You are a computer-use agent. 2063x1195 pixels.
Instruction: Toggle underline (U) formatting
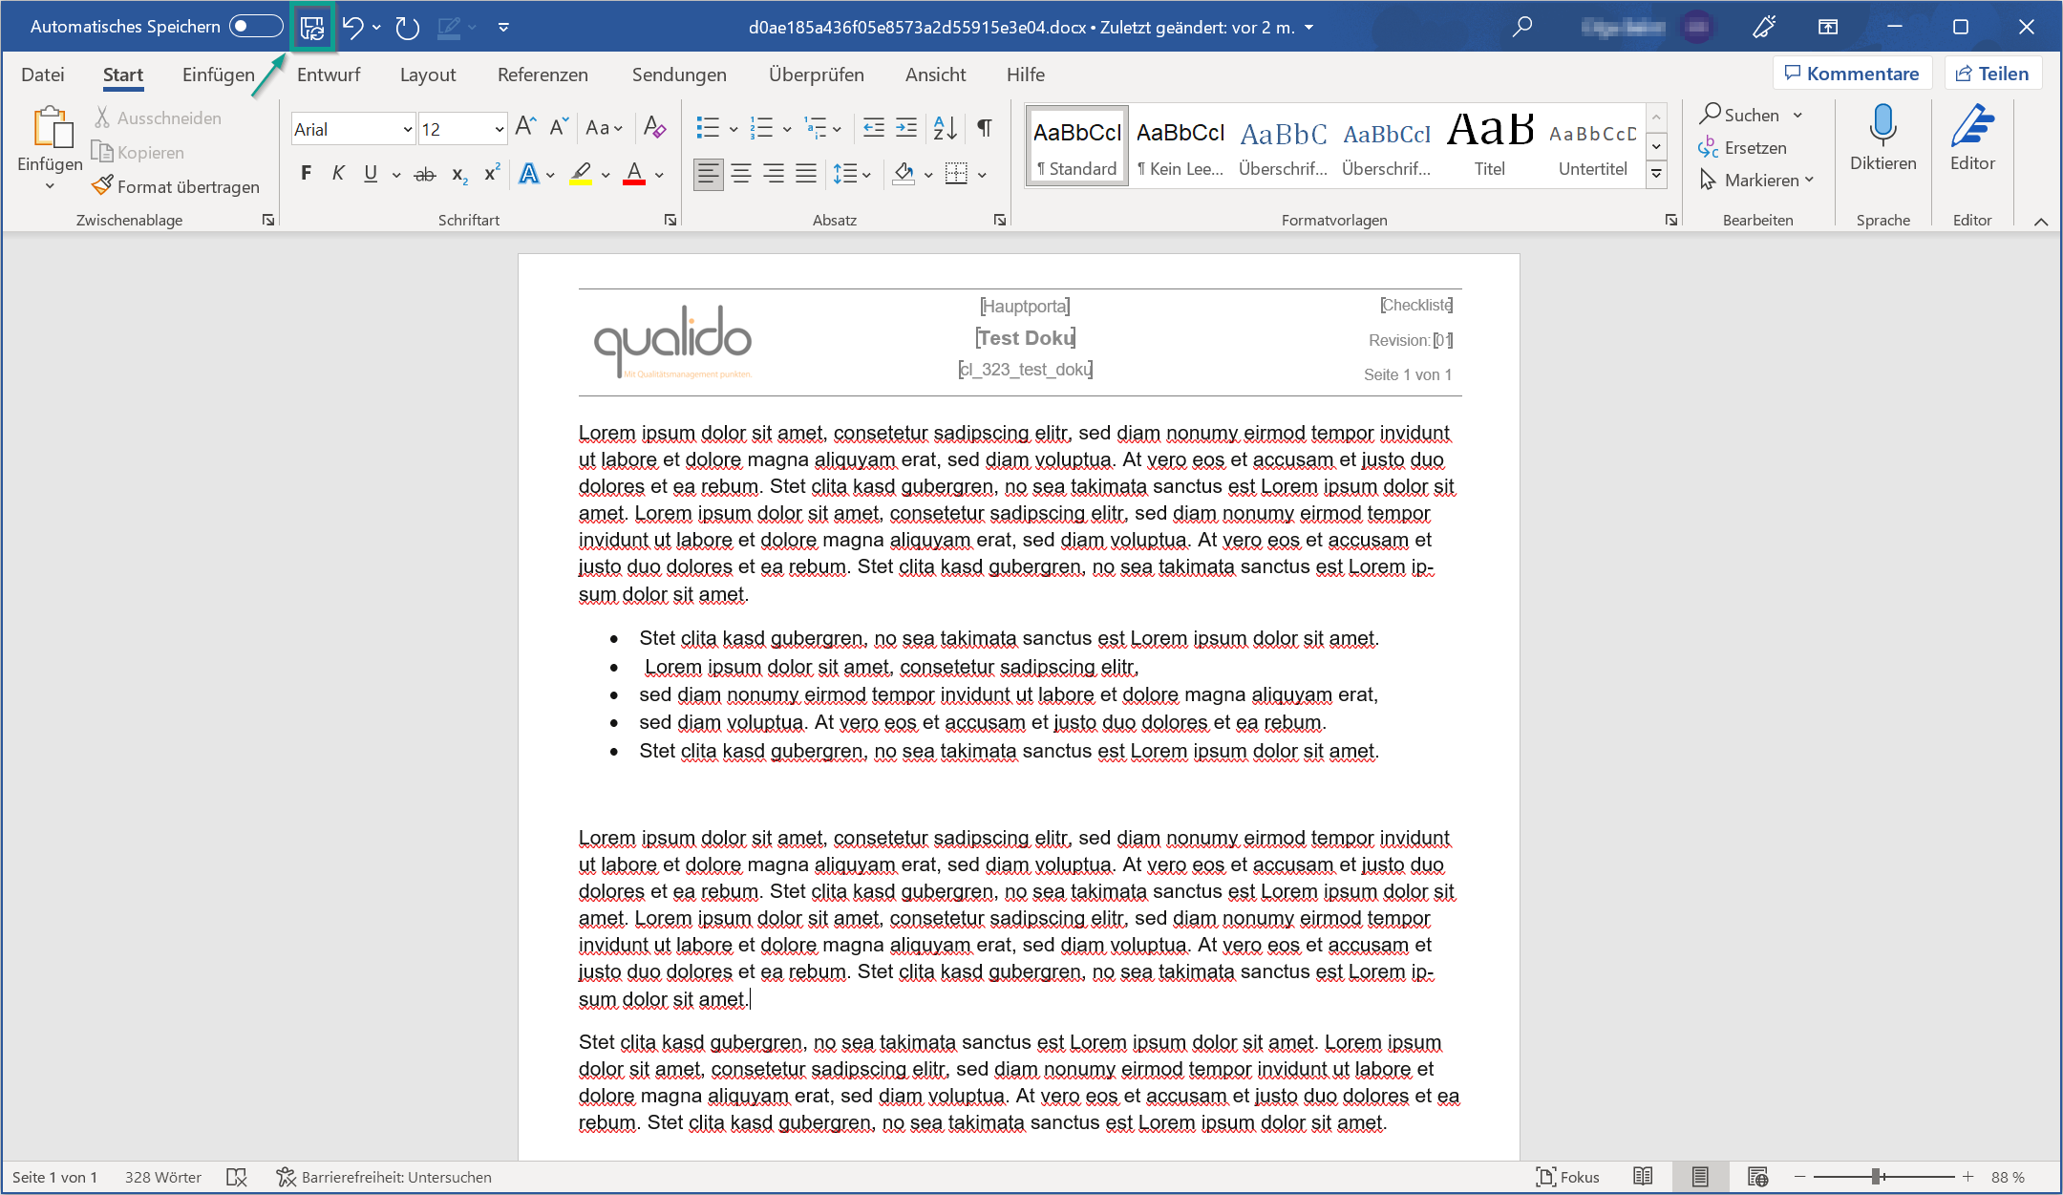[x=371, y=174]
